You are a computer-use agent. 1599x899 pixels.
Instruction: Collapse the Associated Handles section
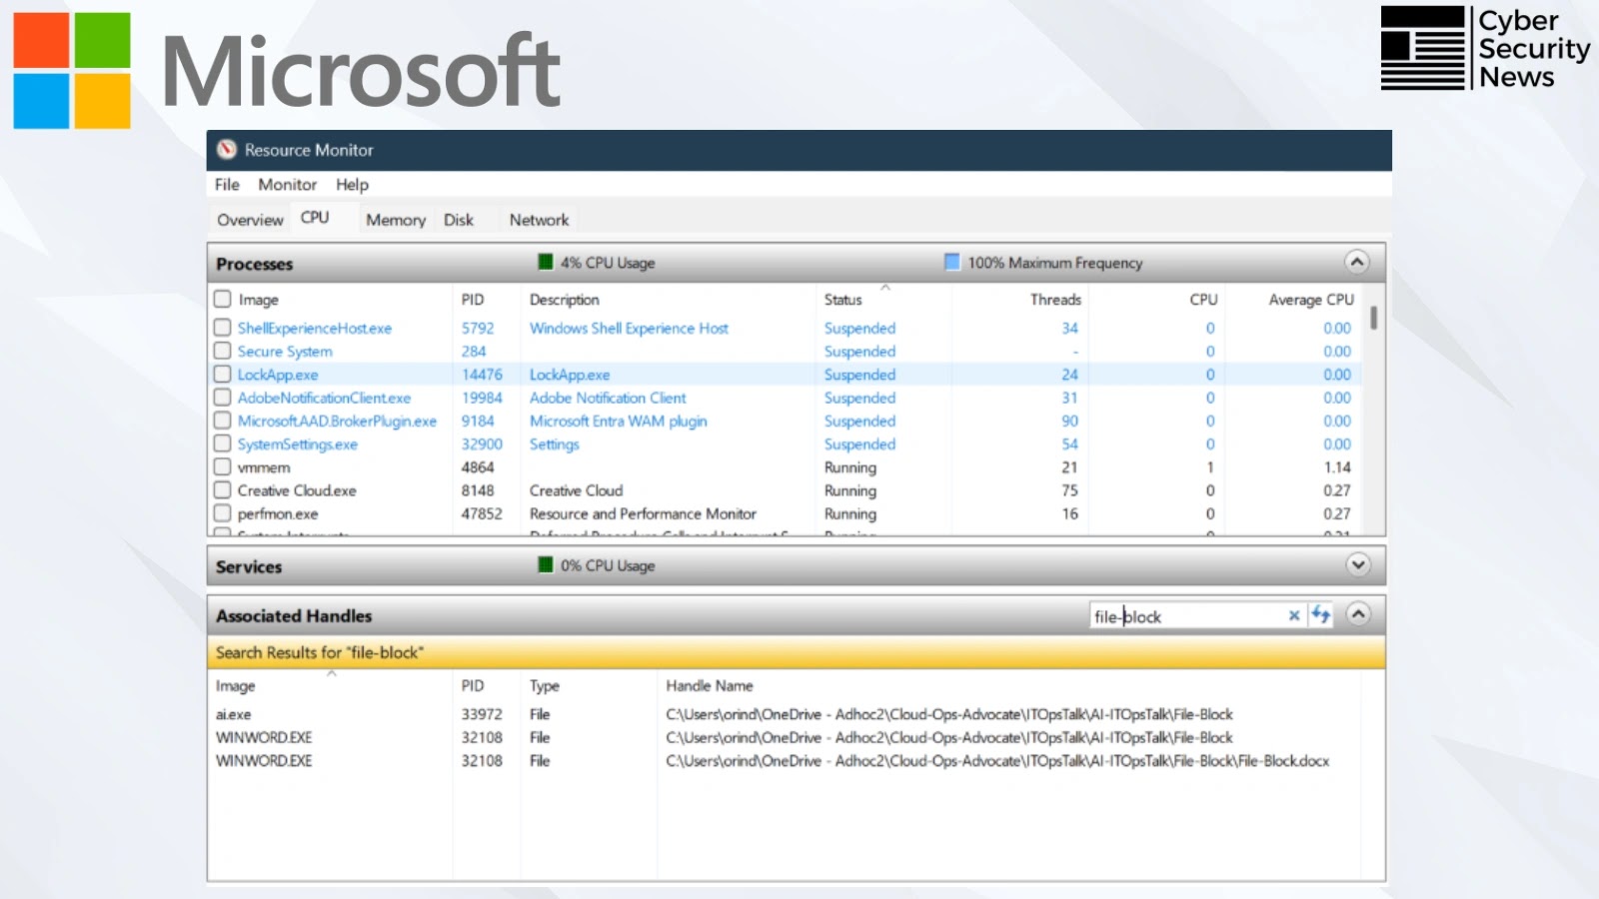click(1357, 614)
